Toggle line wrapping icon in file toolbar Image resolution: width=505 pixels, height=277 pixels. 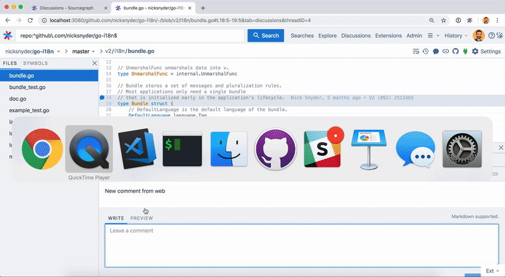416,51
